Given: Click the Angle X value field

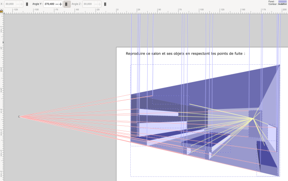Looking at the screenshot, I should pyautogui.click(x=10, y=4).
